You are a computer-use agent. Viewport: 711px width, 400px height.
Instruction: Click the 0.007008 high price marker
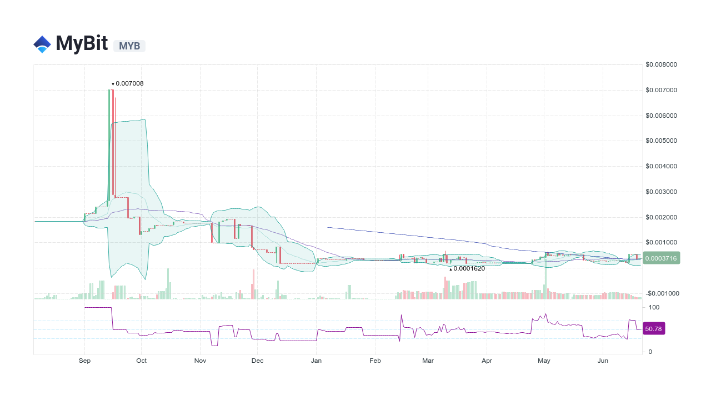click(x=128, y=83)
